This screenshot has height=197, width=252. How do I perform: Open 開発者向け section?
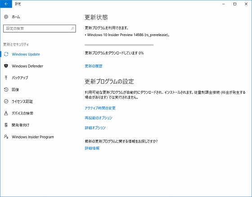(x=20, y=125)
